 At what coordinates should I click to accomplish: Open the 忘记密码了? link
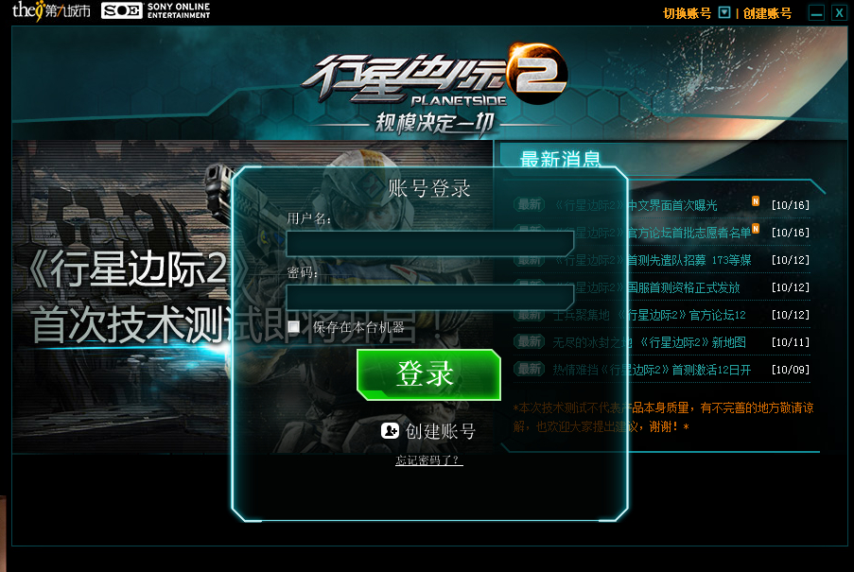(429, 460)
